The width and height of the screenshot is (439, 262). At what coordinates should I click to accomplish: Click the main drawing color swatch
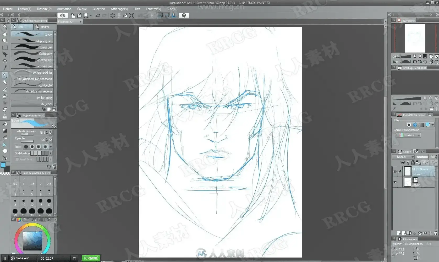coord(3,165)
